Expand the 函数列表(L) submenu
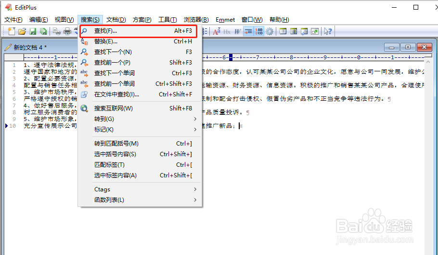 click(x=140, y=200)
